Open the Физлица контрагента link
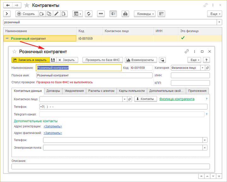Viewport: 227px width, 182px height. [177, 99]
